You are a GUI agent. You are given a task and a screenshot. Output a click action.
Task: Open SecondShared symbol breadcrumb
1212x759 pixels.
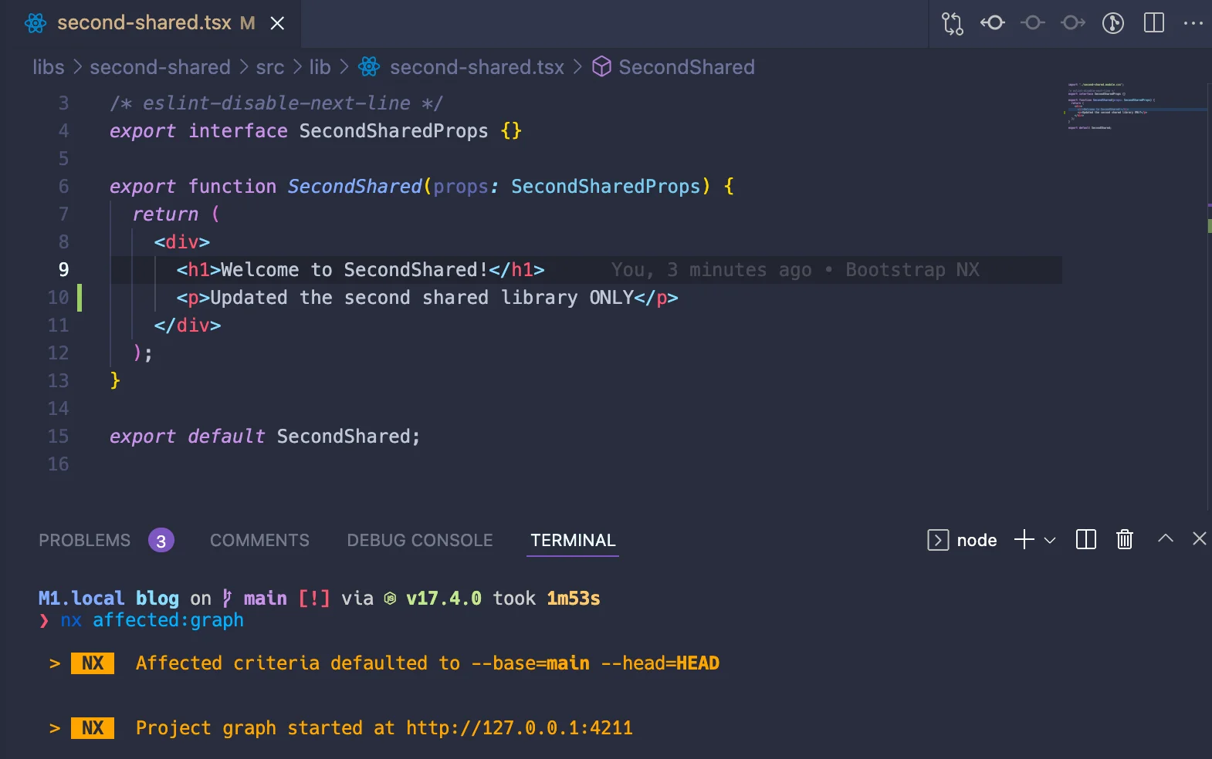(x=686, y=67)
